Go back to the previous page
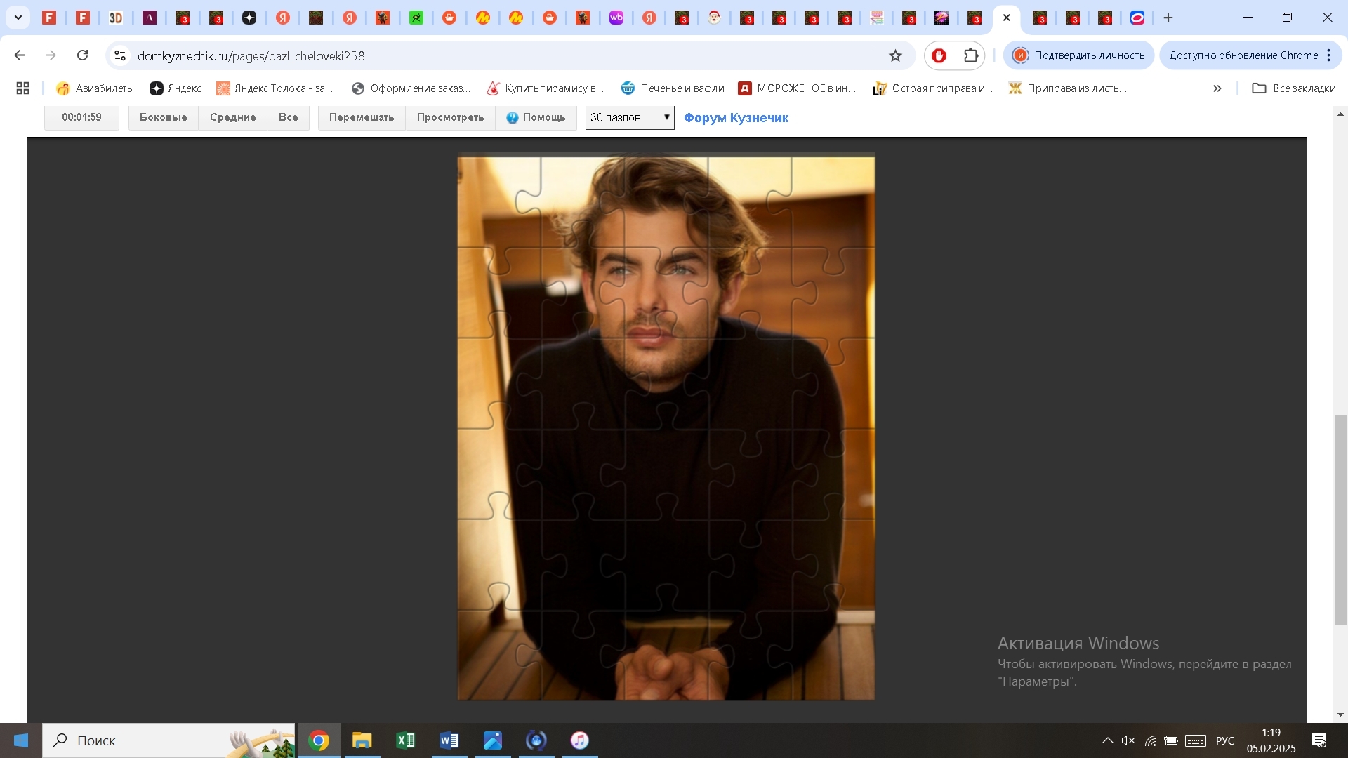This screenshot has height=758, width=1348. tap(20, 55)
